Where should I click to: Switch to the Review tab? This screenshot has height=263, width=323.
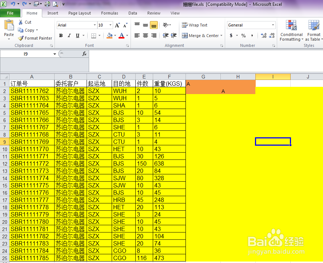click(153, 13)
